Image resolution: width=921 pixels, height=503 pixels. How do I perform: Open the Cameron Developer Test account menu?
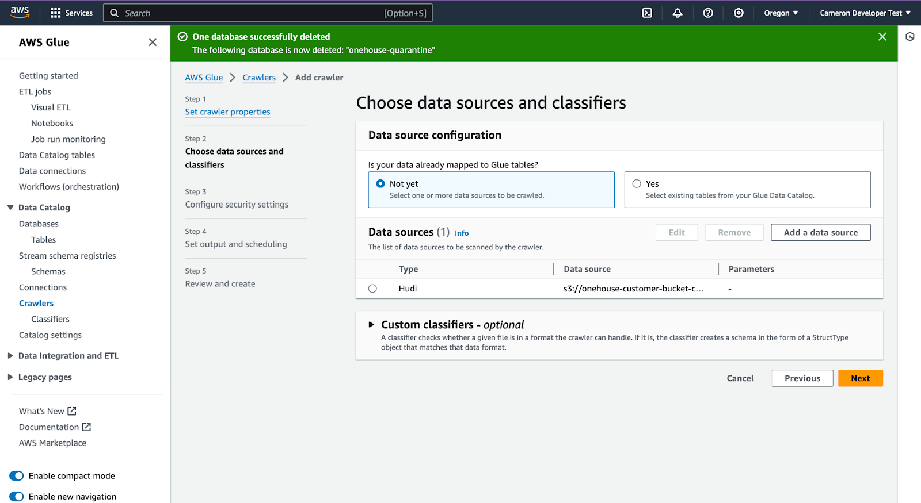(x=865, y=13)
